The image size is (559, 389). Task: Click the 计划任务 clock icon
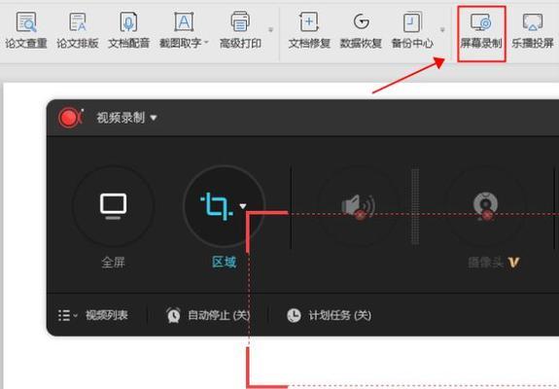[295, 315]
